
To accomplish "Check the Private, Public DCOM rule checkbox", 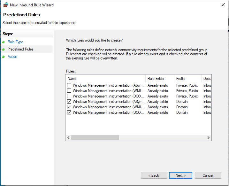I will [x=69, y=96].
